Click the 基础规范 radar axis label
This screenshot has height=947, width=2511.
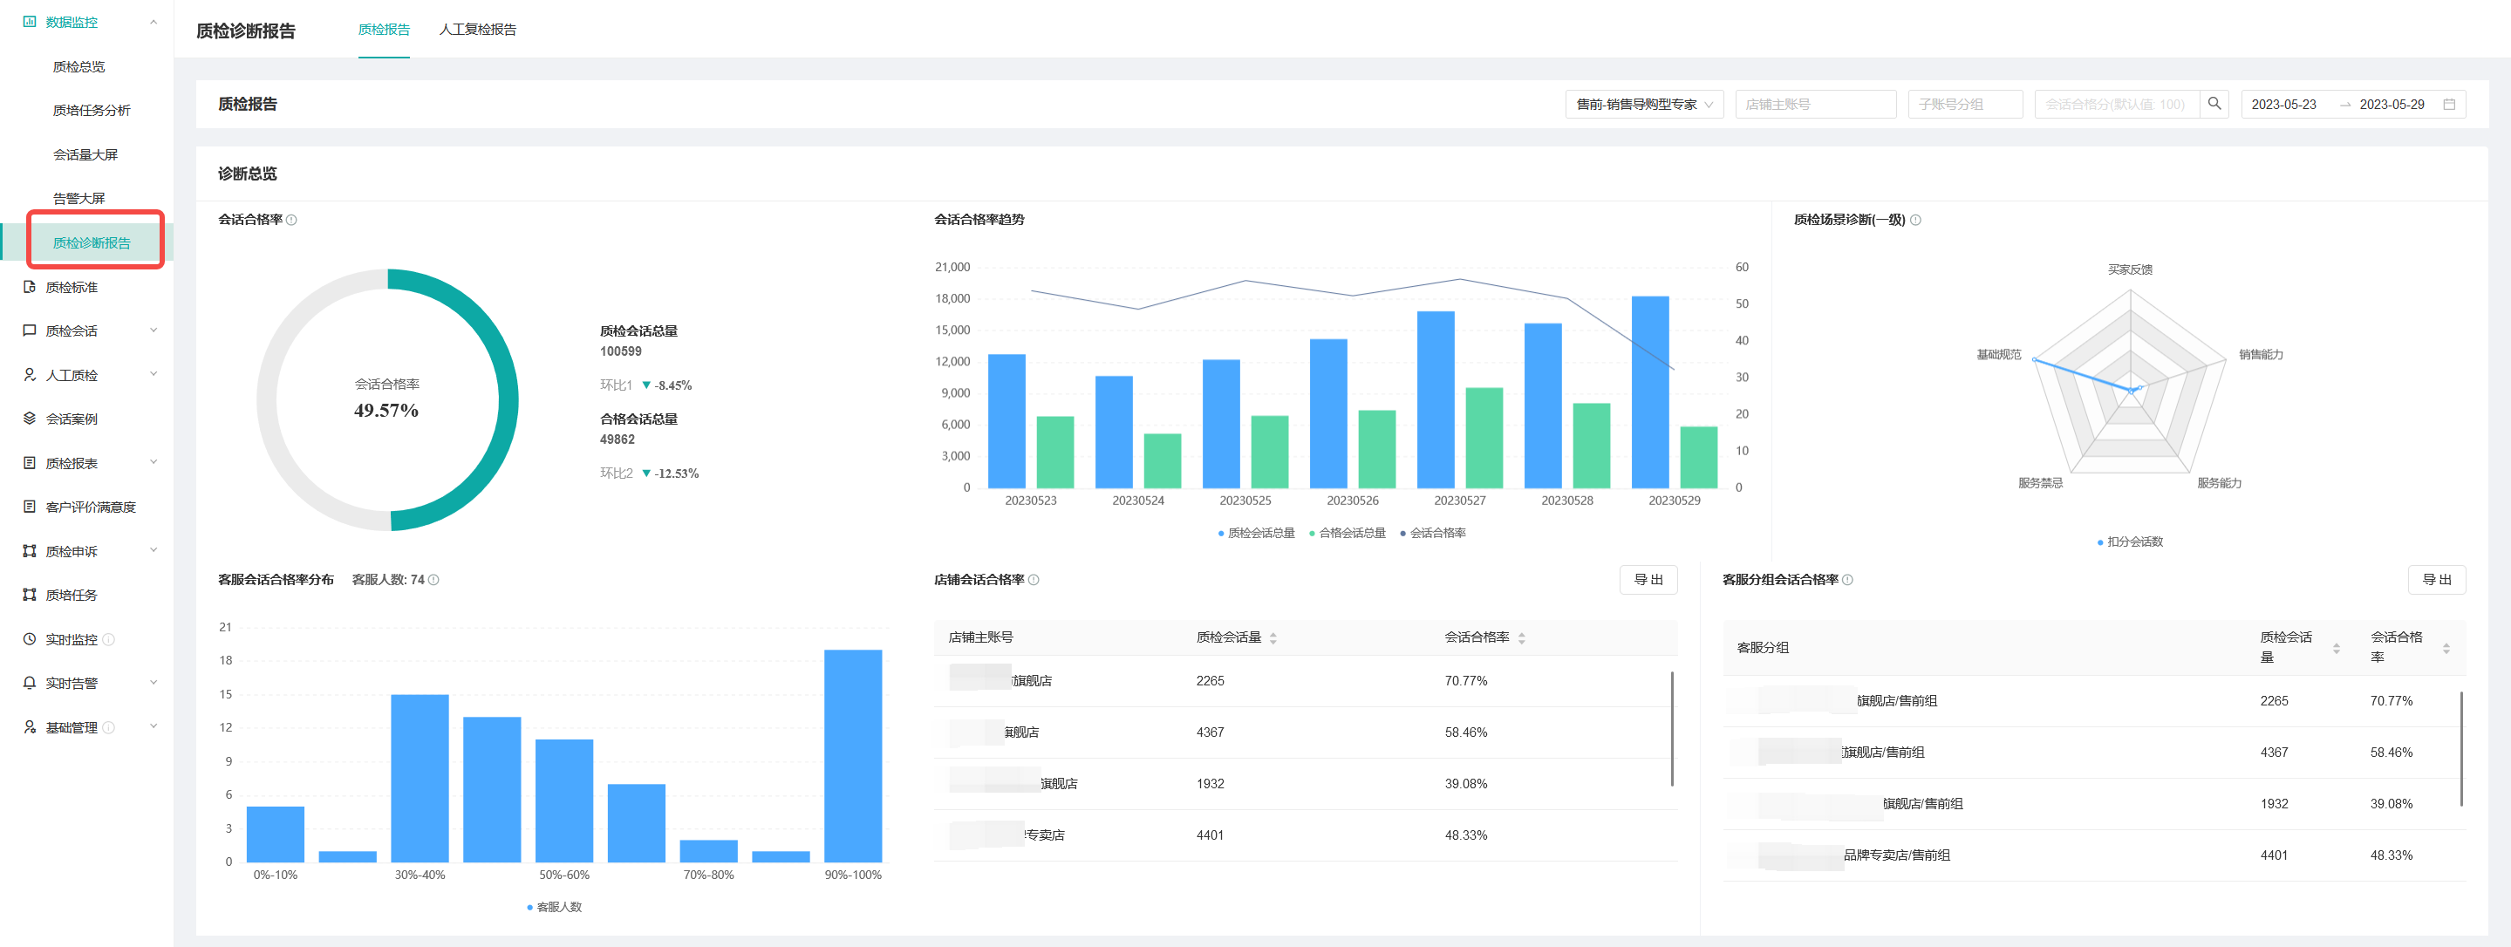tap(1998, 355)
